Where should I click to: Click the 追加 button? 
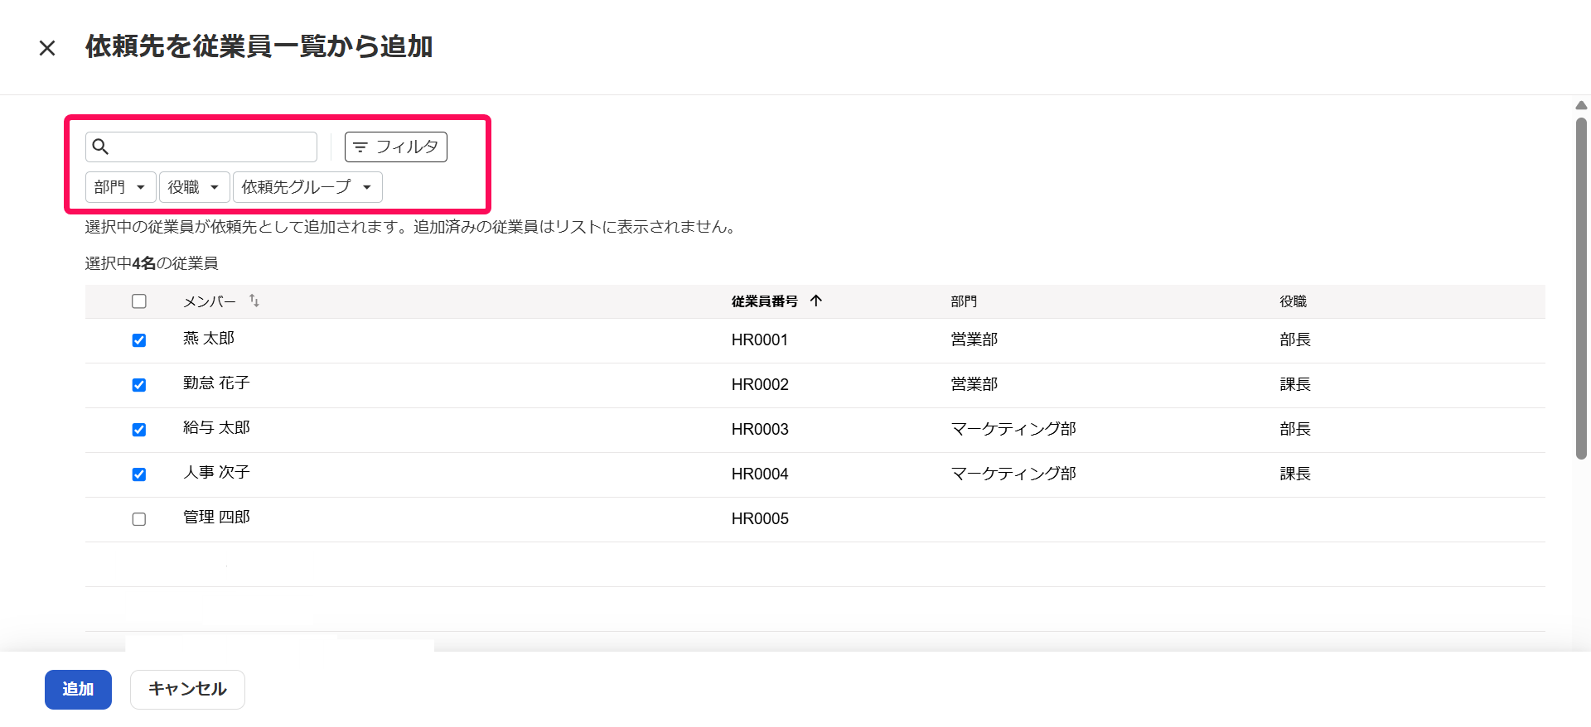(x=78, y=689)
